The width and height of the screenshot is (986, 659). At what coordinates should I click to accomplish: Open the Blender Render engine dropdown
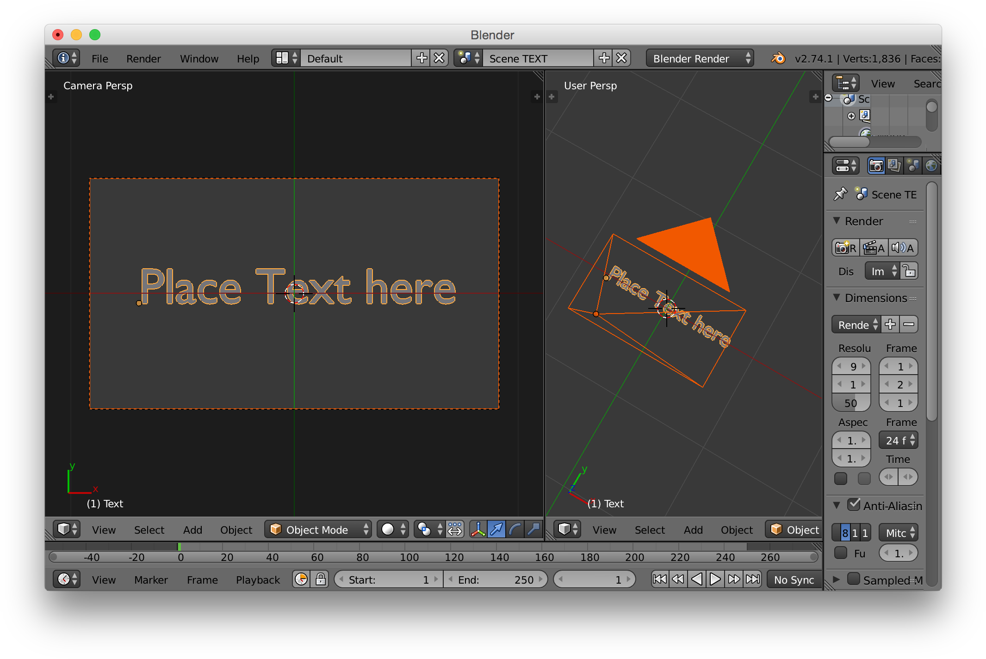pos(700,58)
